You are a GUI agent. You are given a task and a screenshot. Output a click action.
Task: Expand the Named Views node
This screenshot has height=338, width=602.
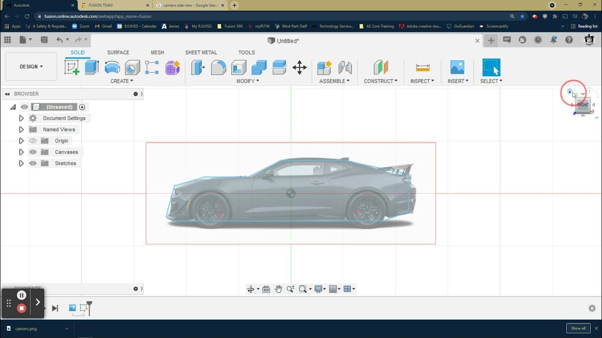coord(21,130)
